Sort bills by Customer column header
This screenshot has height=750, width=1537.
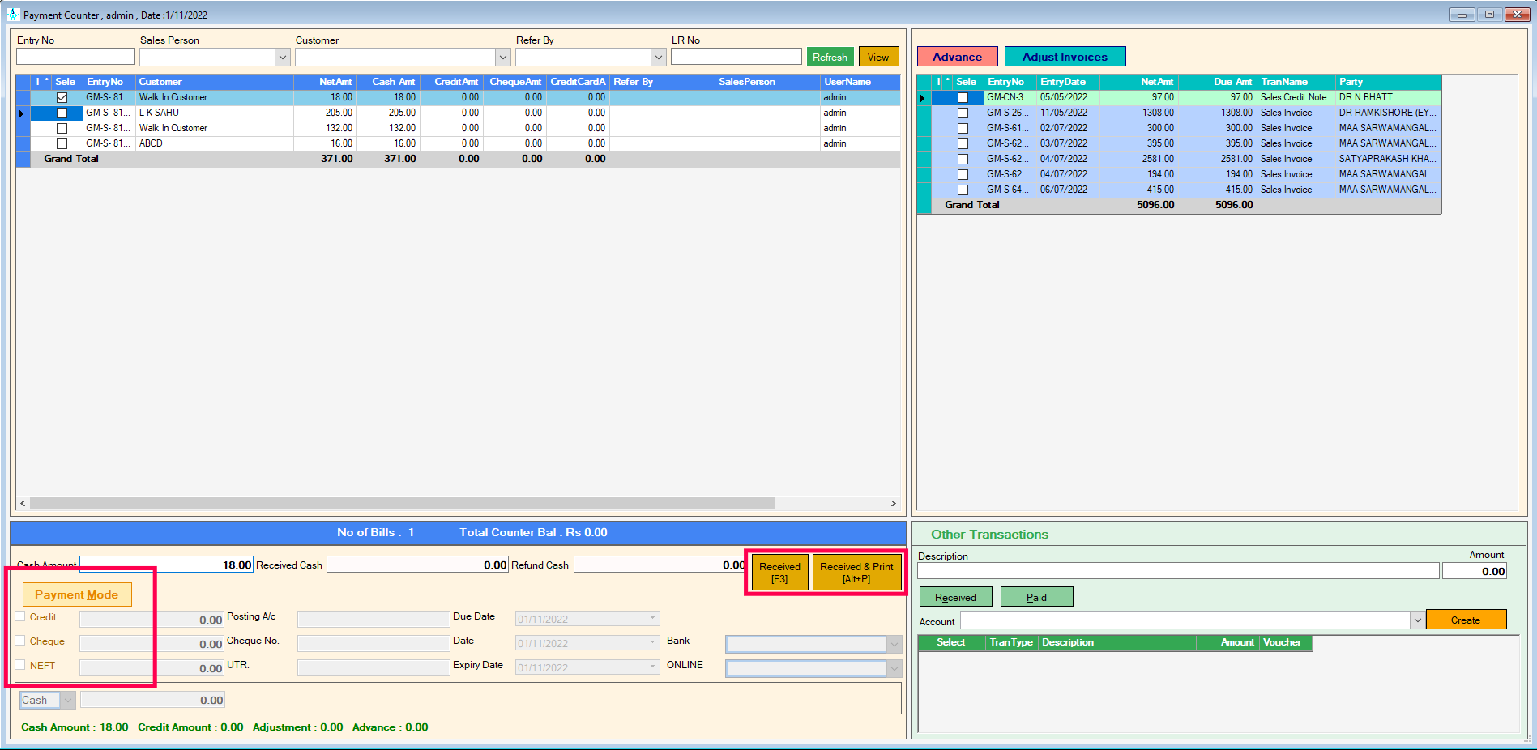click(214, 82)
